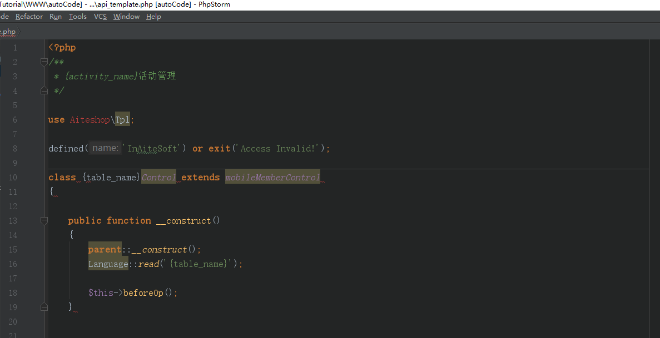Click __construct in the function declaration

pos(183,221)
